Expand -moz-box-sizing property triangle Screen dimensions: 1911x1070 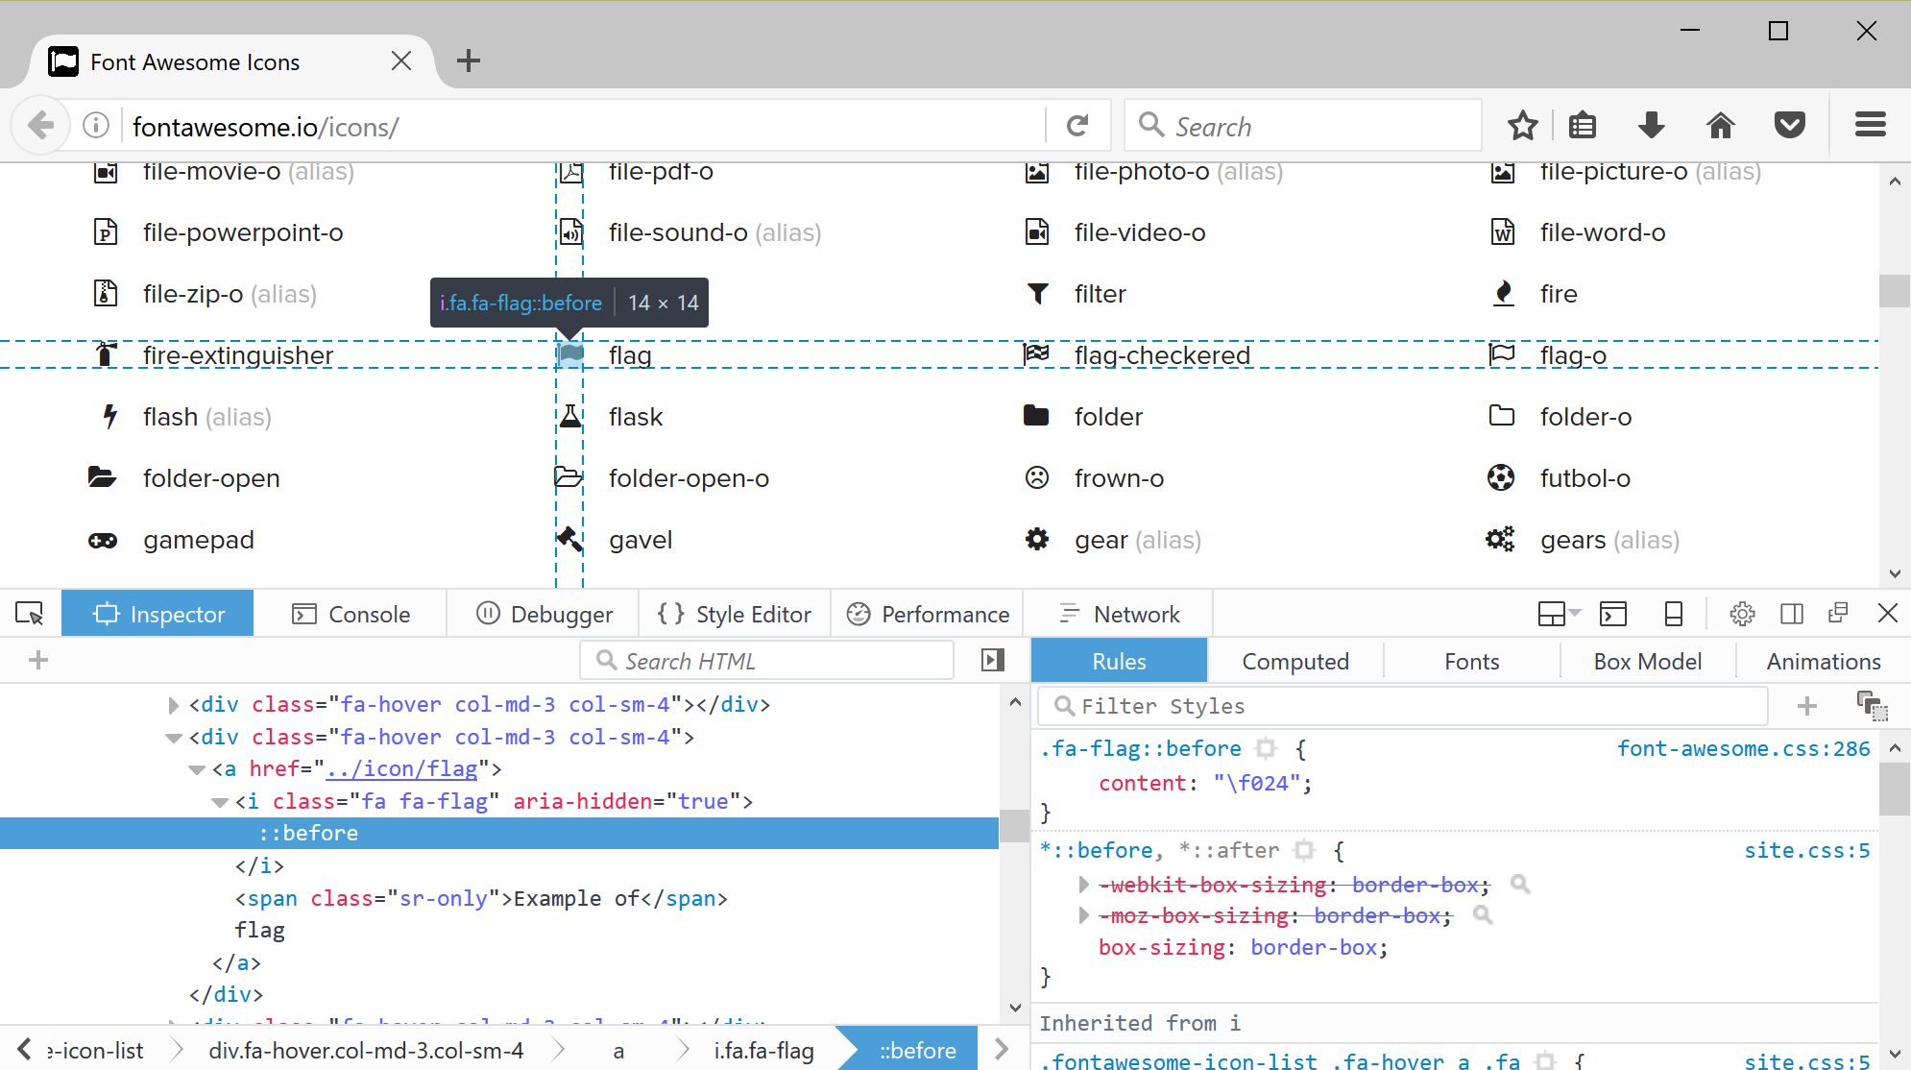pyautogui.click(x=1083, y=915)
